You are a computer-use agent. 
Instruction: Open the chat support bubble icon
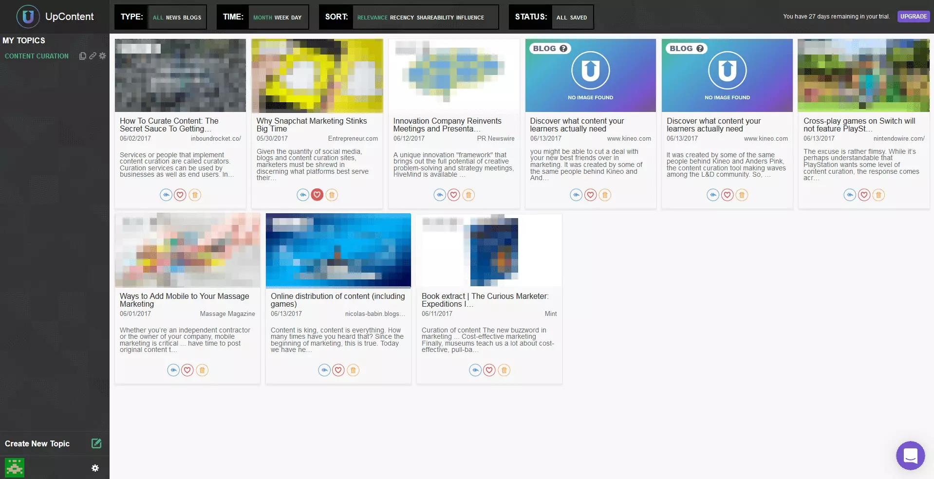pyautogui.click(x=910, y=456)
